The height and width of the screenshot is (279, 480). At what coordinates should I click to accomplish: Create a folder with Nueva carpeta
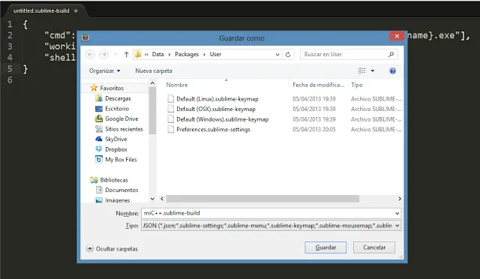pyautogui.click(x=154, y=70)
